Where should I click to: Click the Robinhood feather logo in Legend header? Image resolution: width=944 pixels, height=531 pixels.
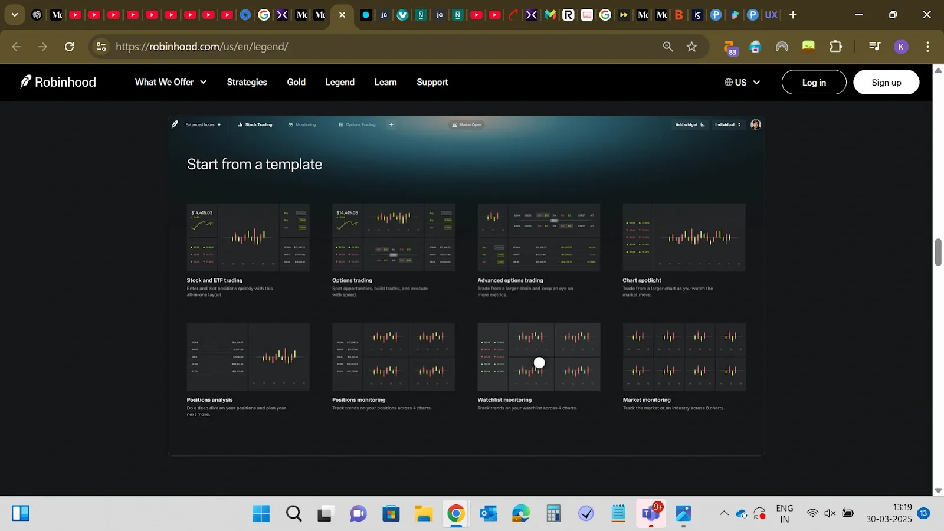[175, 124]
